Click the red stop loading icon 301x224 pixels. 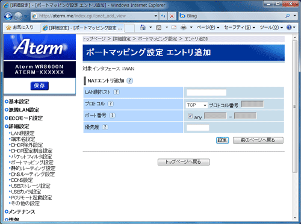(172, 16)
